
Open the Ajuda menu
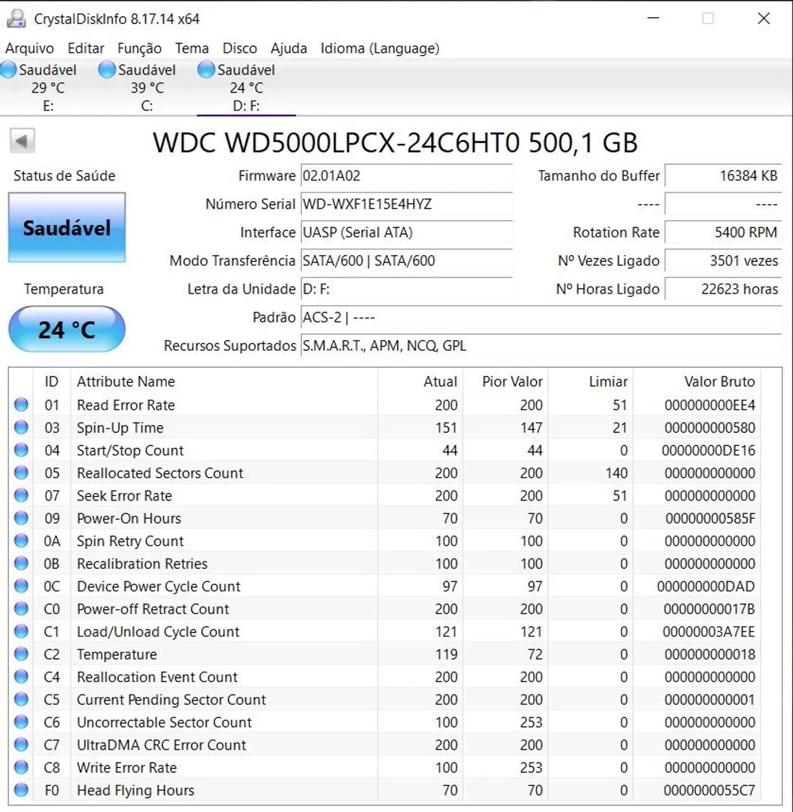tap(289, 48)
